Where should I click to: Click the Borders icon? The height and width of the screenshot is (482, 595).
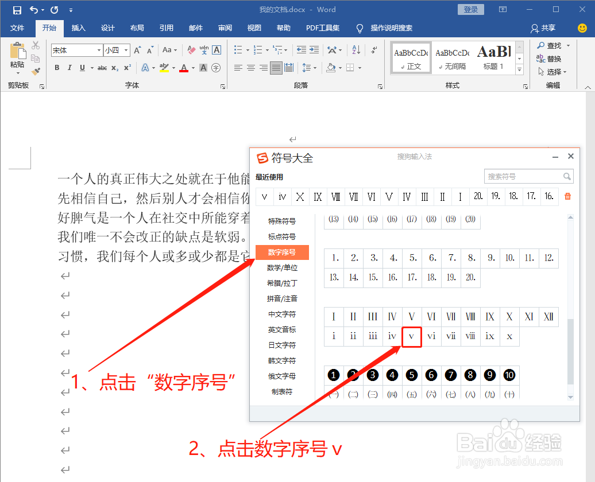tap(350, 68)
